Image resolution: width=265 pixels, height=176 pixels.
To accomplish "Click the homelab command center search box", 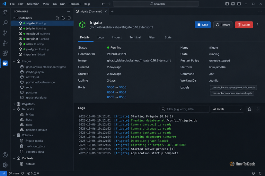I will (156, 4).
